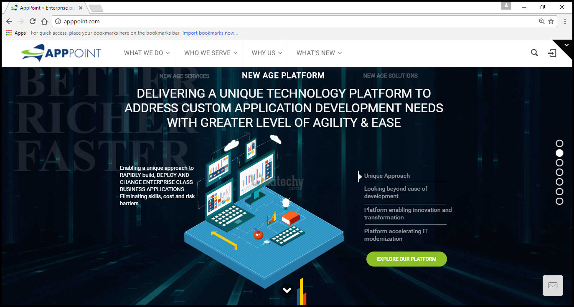Viewport: 574px width, 307px height.
Task: Go to browser home icon
Action: click(x=44, y=21)
